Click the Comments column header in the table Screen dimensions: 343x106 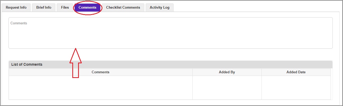click(x=101, y=72)
